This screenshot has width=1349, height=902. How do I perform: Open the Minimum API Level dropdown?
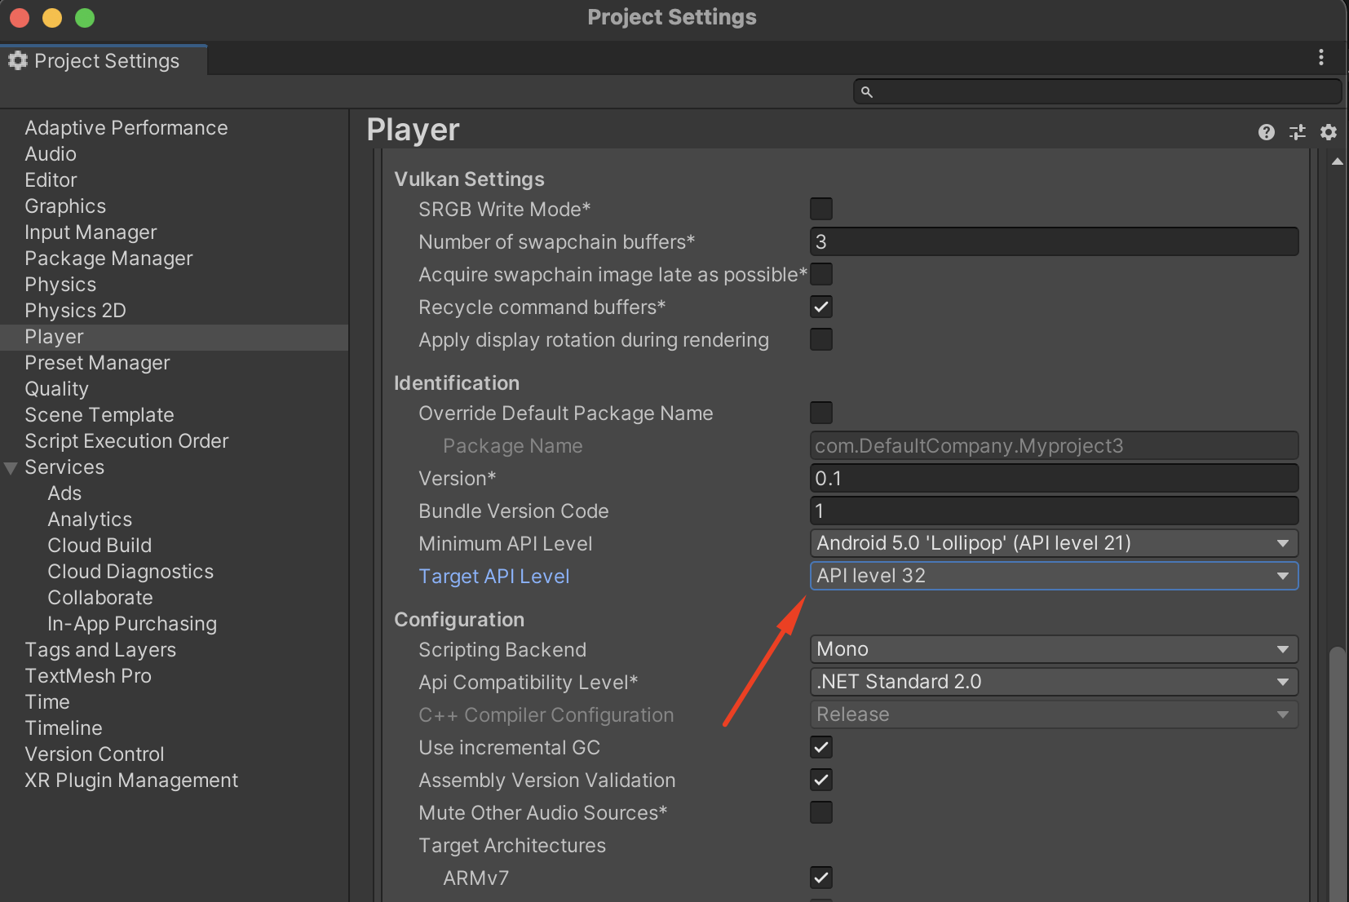(1053, 543)
